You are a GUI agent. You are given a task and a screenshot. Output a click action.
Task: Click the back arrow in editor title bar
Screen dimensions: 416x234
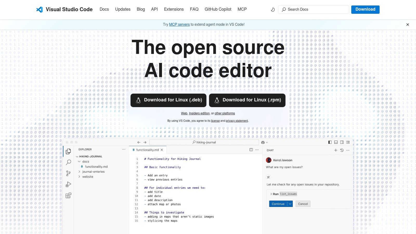tap(139, 142)
